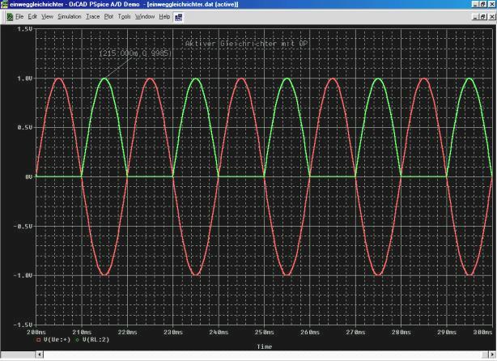The height and width of the screenshot is (361, 497).
Task: Click the 300ms label on time axis
Action: pyautogui.click(x=482, y=332)
